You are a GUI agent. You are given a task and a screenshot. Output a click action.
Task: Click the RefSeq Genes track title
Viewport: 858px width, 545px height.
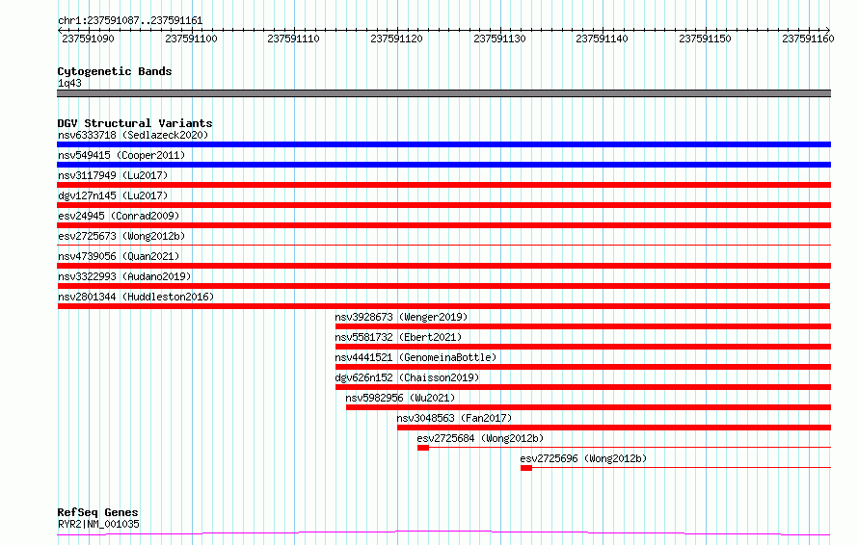click(98, 512)
